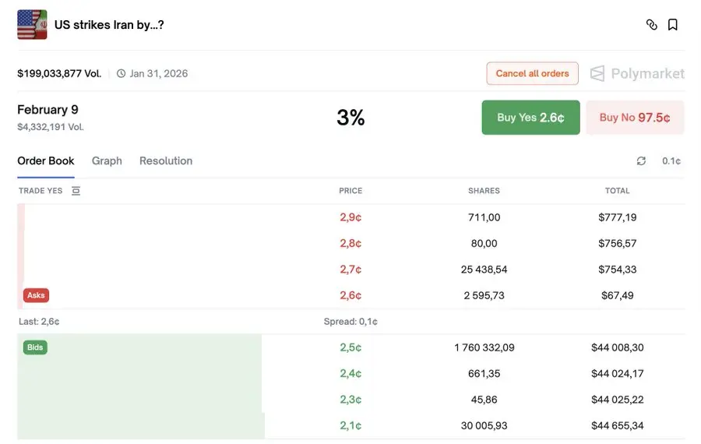The height and width of the screenshot is (444, 701).
Task: Bookmark the US strikes Iran market
Action: (673, 25)
